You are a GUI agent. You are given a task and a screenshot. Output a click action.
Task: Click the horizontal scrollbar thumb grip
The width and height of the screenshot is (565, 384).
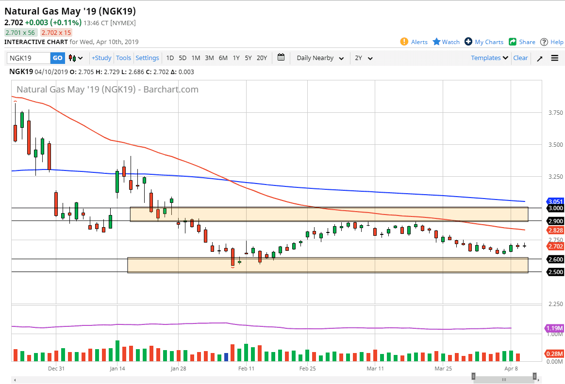(x=504, y=380)
